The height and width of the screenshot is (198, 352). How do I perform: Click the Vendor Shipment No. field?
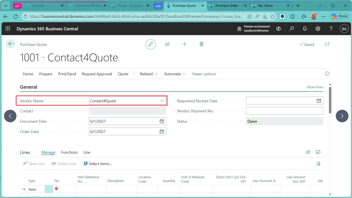point(284,111)
